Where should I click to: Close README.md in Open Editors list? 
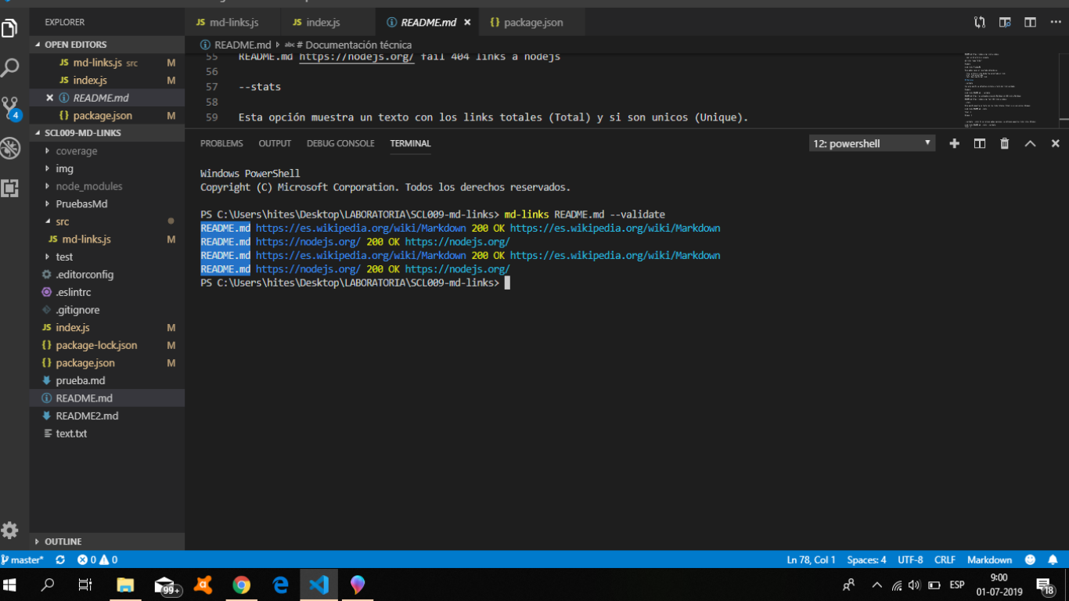pyautogui.click(x=50, y=98)
